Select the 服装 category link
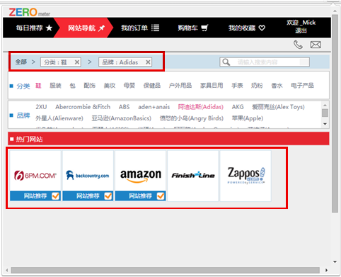 (55, 86)
